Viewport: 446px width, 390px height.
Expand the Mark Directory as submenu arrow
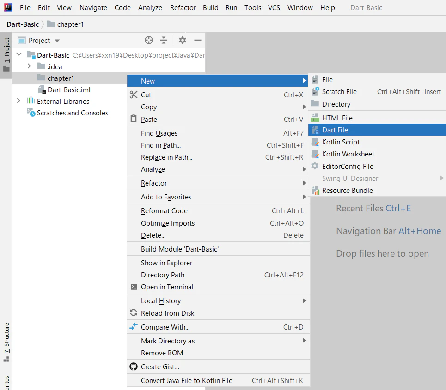305,340
